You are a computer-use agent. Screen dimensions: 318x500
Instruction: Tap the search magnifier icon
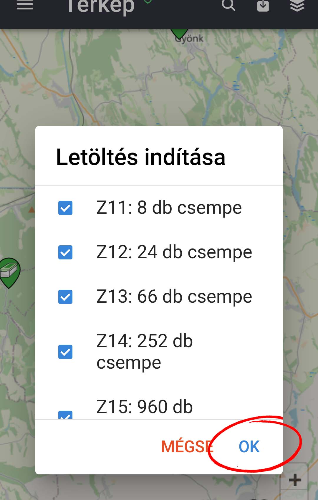[228, 5]
